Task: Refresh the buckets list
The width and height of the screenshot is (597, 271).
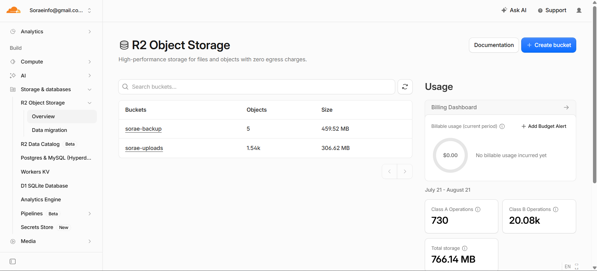Action: (405, 87)
